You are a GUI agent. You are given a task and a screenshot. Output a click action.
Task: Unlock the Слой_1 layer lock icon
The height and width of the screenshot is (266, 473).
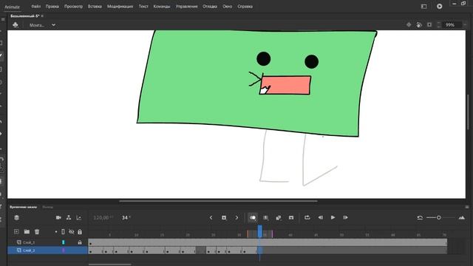[x=80, y=242]
